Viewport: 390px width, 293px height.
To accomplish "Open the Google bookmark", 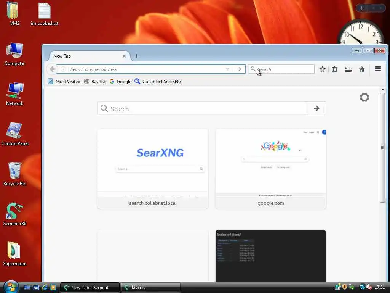I will [x=121, y=82].
